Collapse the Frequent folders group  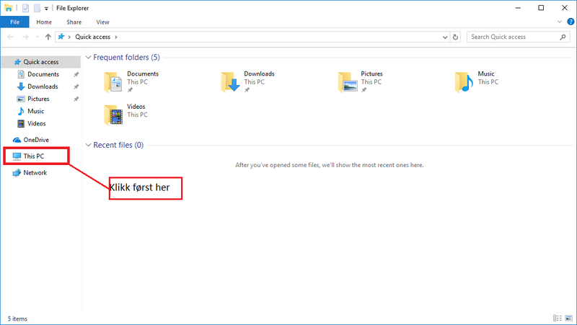click(88, 58)
